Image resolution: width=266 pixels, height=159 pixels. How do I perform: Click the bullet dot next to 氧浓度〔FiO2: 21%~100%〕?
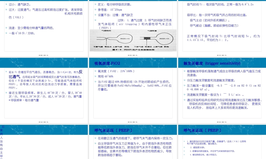pyautogui.click(x=95, y=71)
